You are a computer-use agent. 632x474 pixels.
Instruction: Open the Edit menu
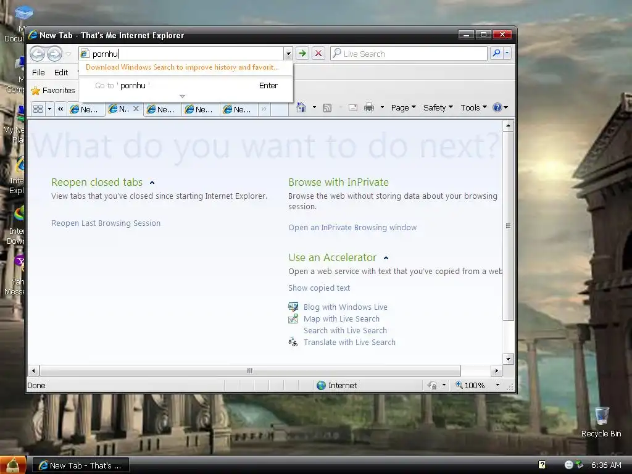point(61,73)
